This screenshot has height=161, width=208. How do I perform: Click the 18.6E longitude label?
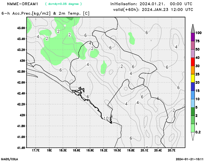(76, 150)
